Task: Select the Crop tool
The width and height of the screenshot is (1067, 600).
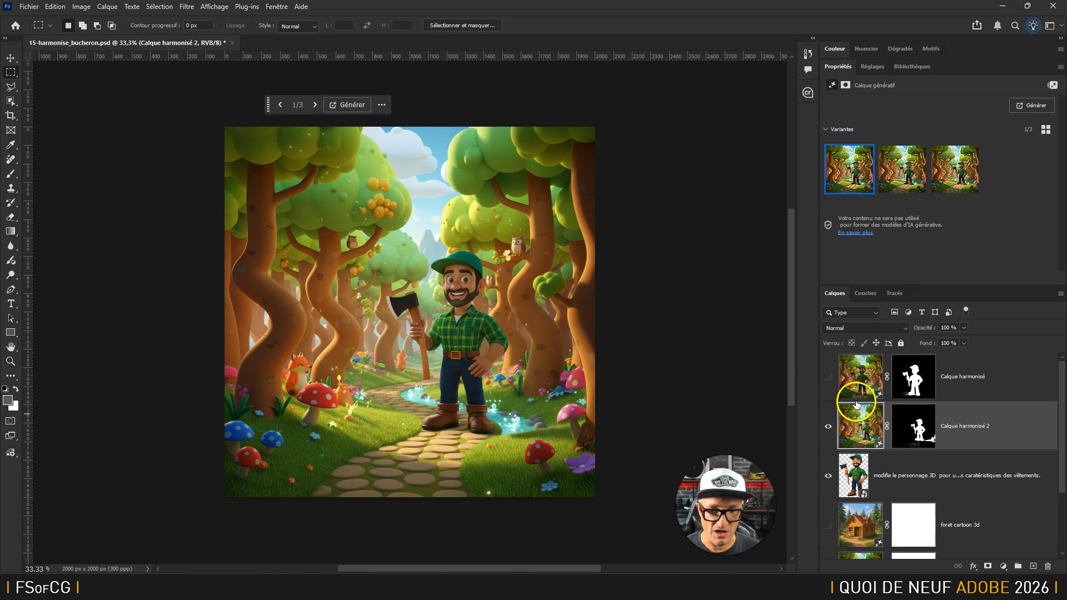Action: [11, 116]
